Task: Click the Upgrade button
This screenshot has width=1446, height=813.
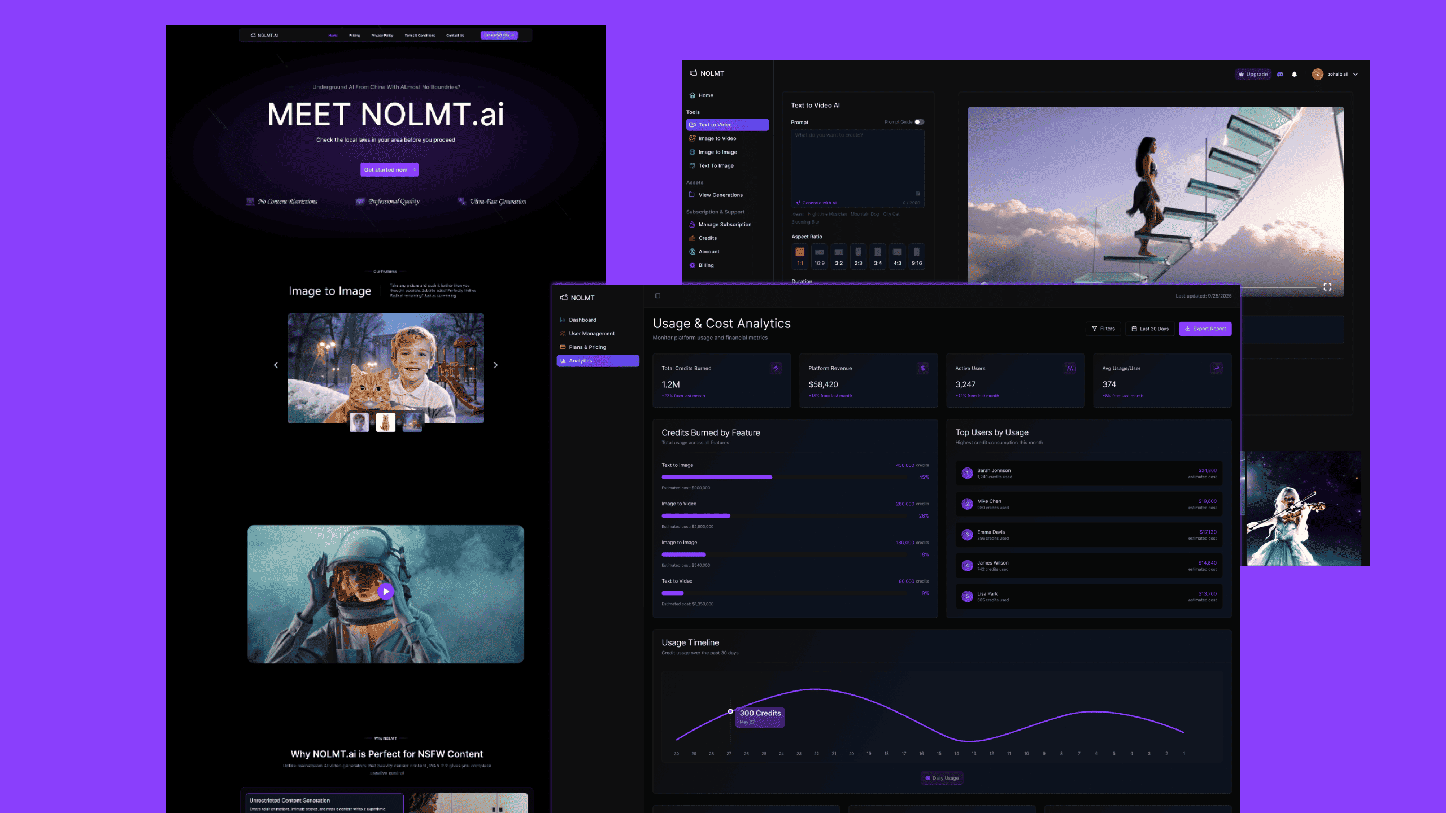Action: pos(1253,74)
